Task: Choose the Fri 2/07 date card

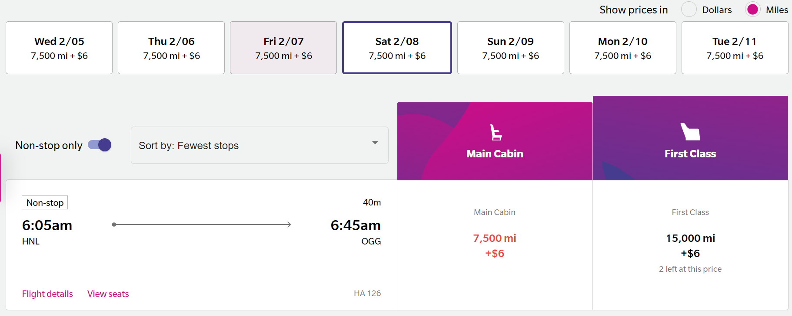Action: click(x=283, y=48)
